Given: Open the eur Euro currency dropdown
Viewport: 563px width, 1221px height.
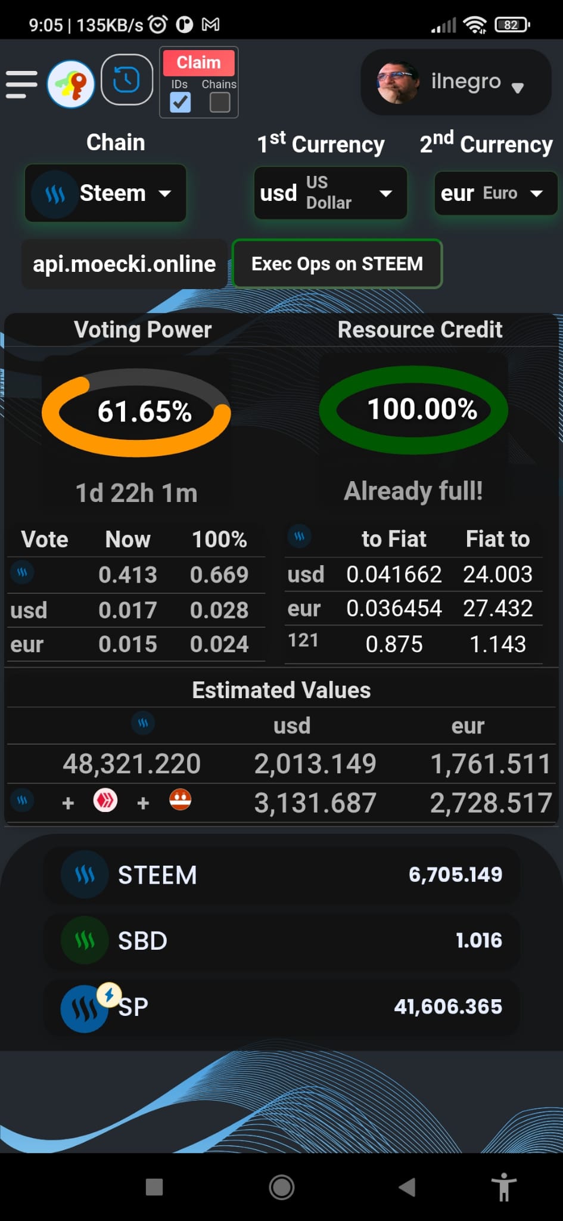Looking at the screenshot, I should point(495,193).
